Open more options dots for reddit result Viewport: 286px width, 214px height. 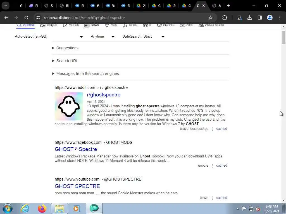(212, 129)
